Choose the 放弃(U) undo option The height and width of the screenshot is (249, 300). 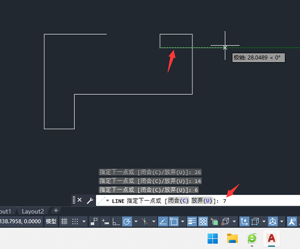pos(202,201)
